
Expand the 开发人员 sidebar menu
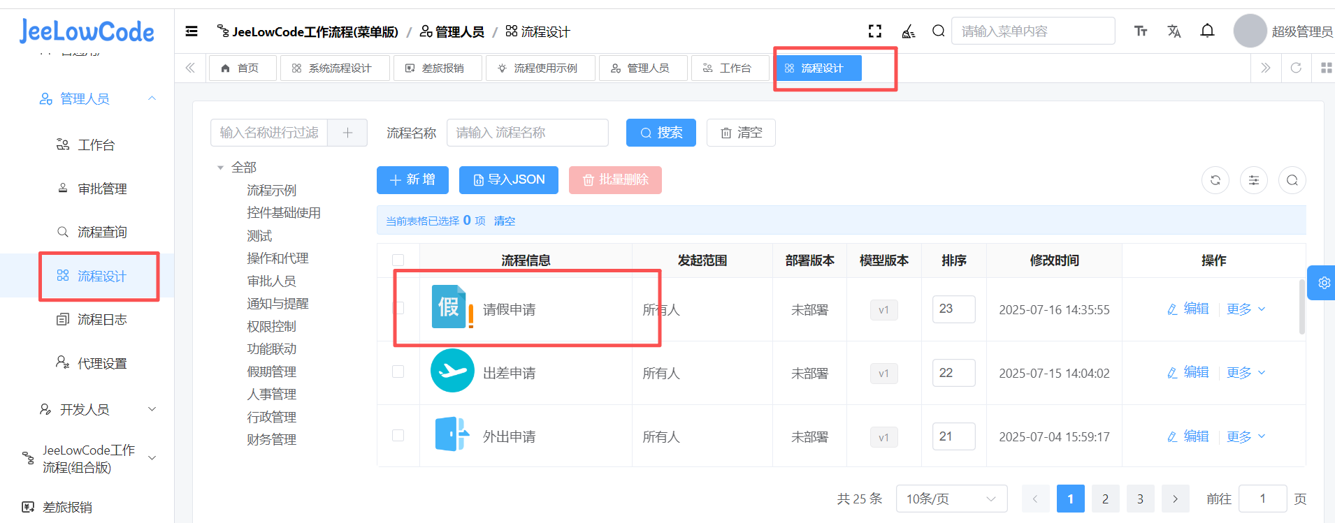pyautogui.click(x=98, y=409)
